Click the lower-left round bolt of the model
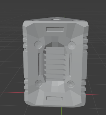 tap(39, 83)
